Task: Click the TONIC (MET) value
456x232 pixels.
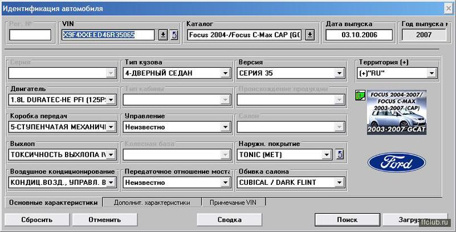Action: [260, 155]
